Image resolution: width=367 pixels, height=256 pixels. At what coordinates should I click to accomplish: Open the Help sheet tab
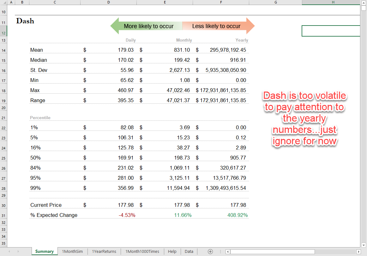click(x=172, y=251)
